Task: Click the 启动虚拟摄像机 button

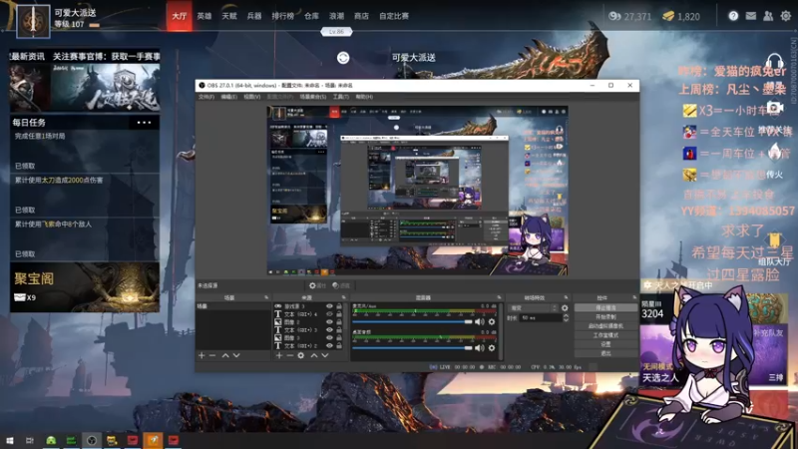Action: [x=605, y=326]
